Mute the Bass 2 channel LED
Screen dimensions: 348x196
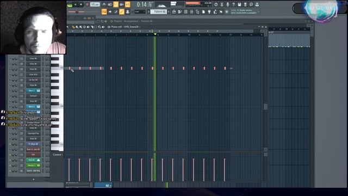[x=10, y=107]
